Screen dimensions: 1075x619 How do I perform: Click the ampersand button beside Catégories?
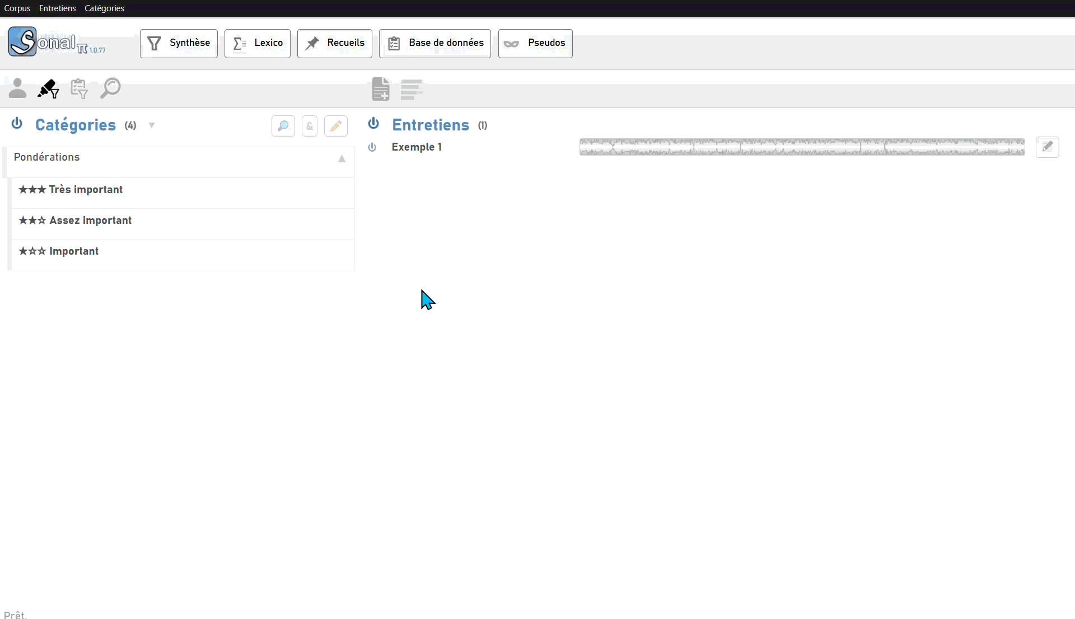pos(310,126)
